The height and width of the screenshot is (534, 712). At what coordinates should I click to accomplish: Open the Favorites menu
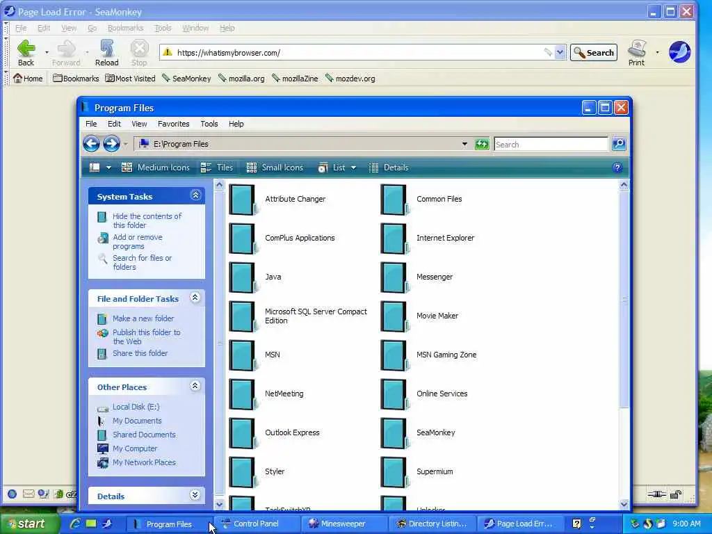(173, 124)
